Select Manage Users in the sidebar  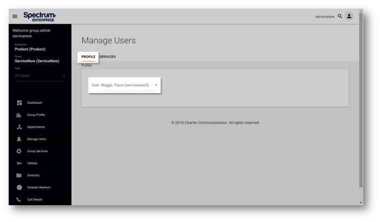point(37,139)
